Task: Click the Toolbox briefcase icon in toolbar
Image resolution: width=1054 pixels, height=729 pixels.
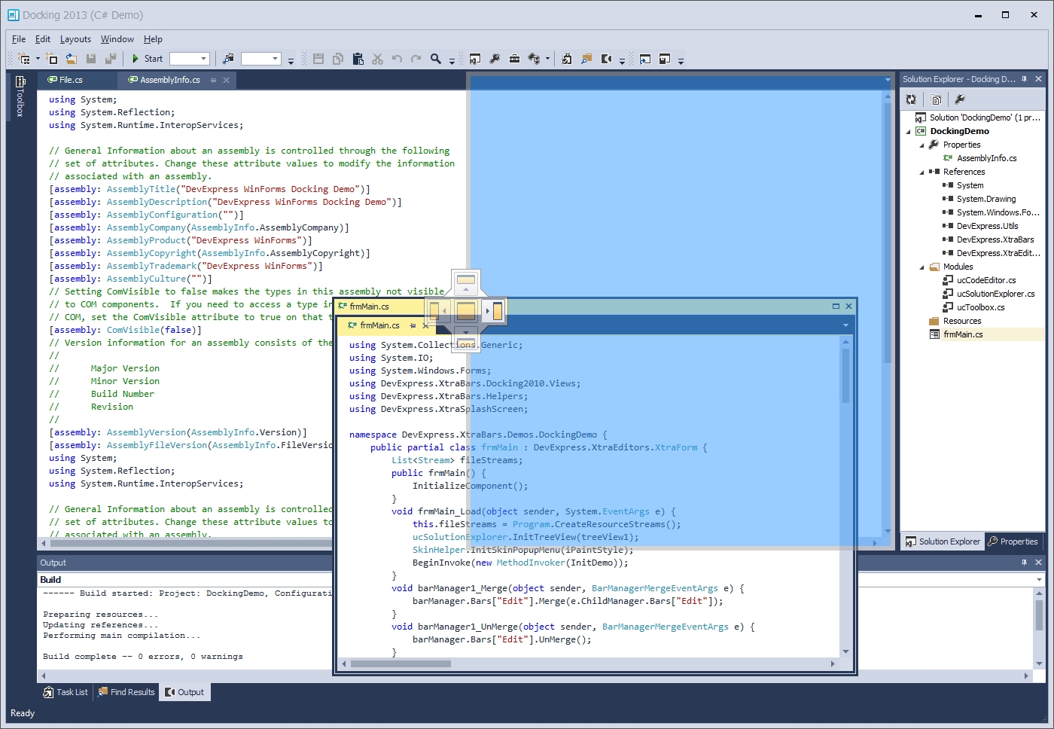Action: tap(514, 59)
